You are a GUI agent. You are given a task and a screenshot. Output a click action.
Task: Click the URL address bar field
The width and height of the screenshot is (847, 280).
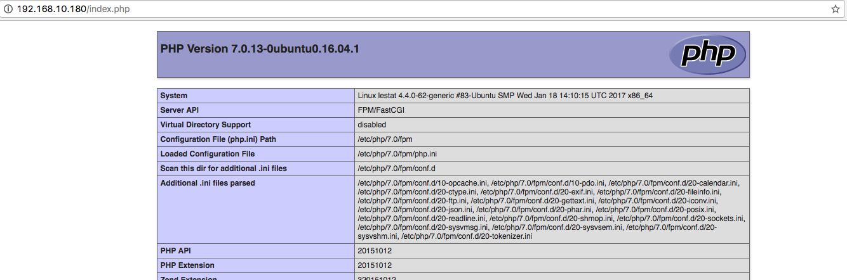tap(419, 10)
